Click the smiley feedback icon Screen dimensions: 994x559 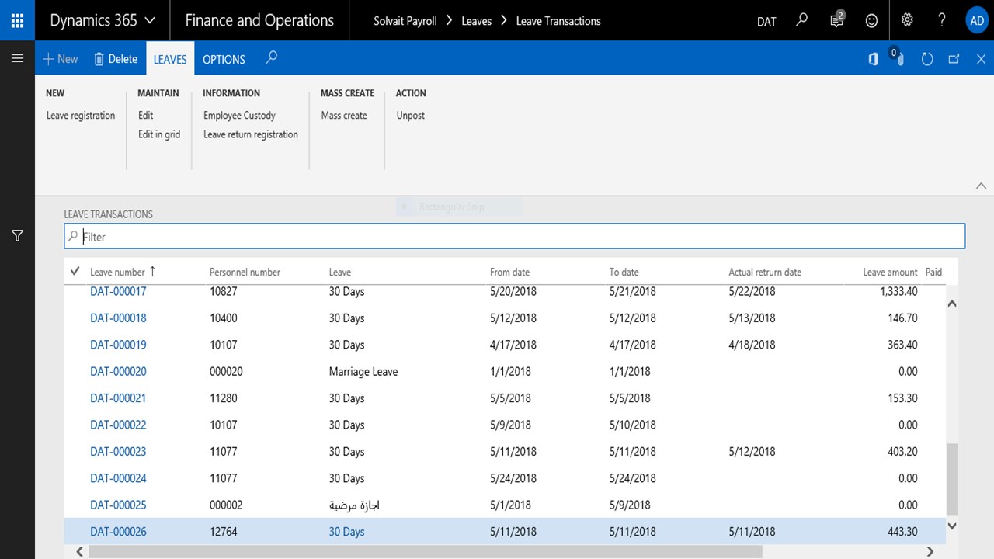[871, 21]
